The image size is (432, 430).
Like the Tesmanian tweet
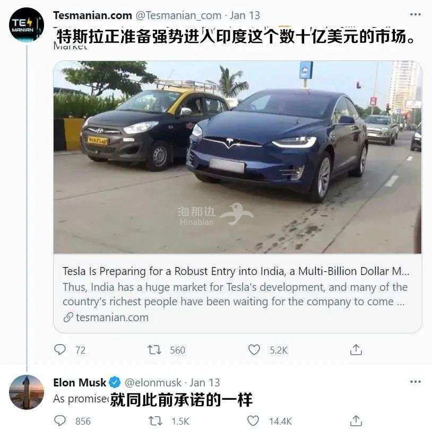pos(255,349)
